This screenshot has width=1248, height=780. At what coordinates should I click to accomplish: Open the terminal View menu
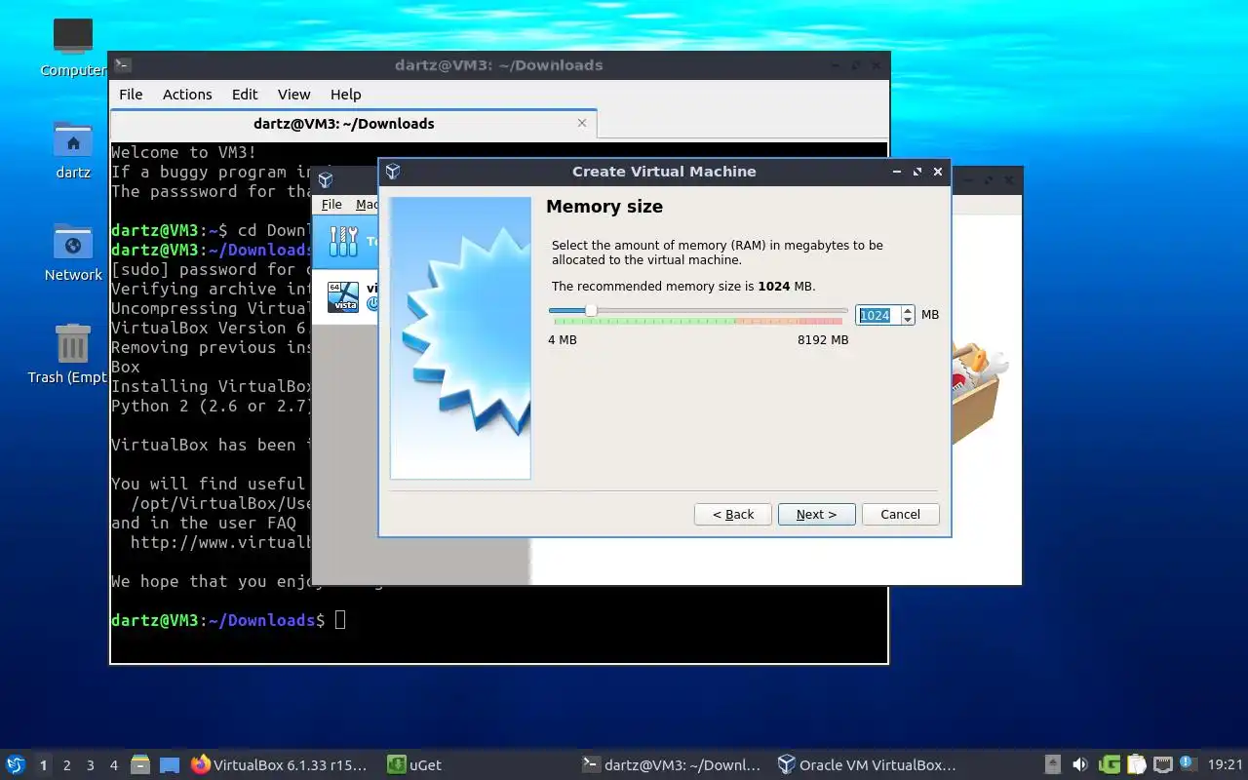[293, 95]
